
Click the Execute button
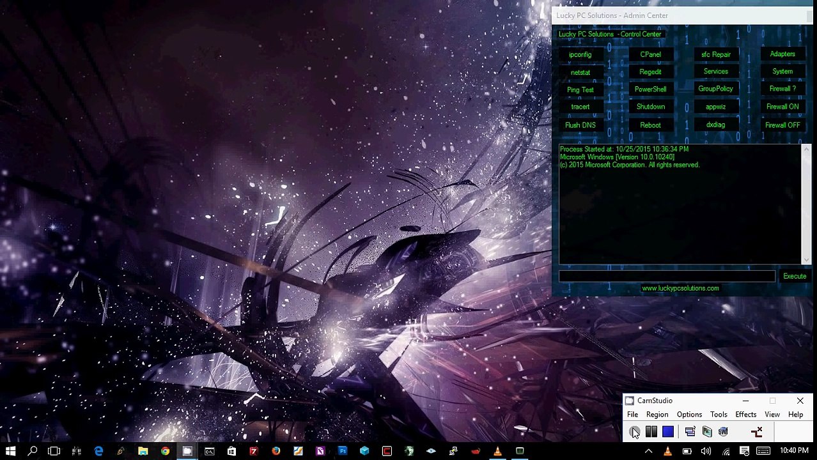pyautogui.click(x=795, y=276)
